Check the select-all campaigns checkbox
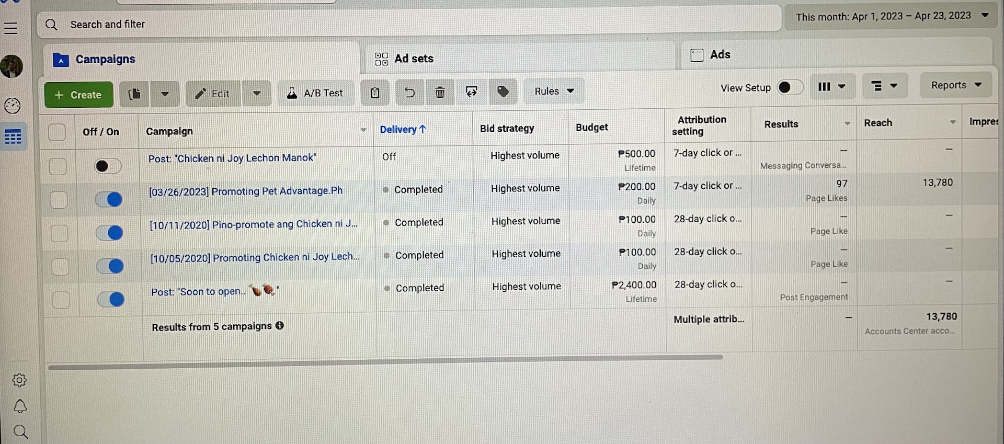Screen dimensions: 1004x444 (x=57, y=132)
